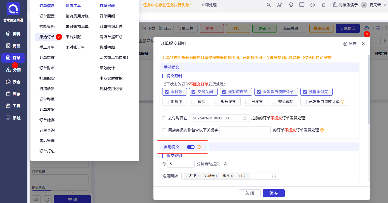This screenshot has height=203, width=388.
Task: Expand the 商品关联 dropdown button
Action: coord(293,28)
